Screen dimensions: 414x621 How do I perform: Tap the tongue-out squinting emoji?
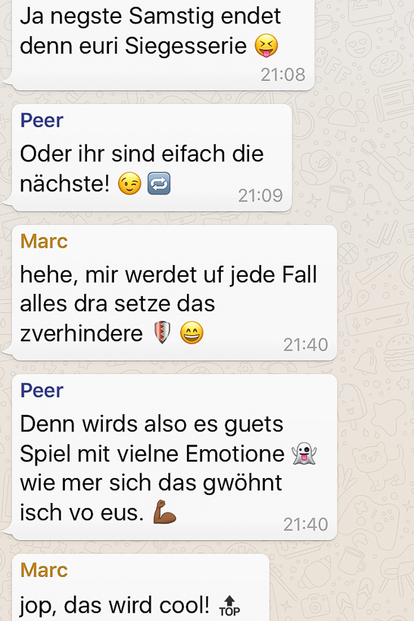pyautogui.click(x=266, y=46)
